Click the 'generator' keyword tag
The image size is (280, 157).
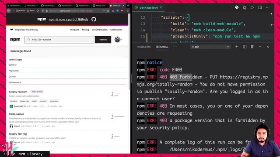click(x=54, y=101)
